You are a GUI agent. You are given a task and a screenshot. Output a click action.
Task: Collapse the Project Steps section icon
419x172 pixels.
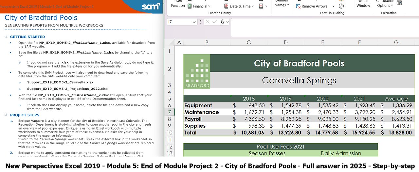pos(6,115)
